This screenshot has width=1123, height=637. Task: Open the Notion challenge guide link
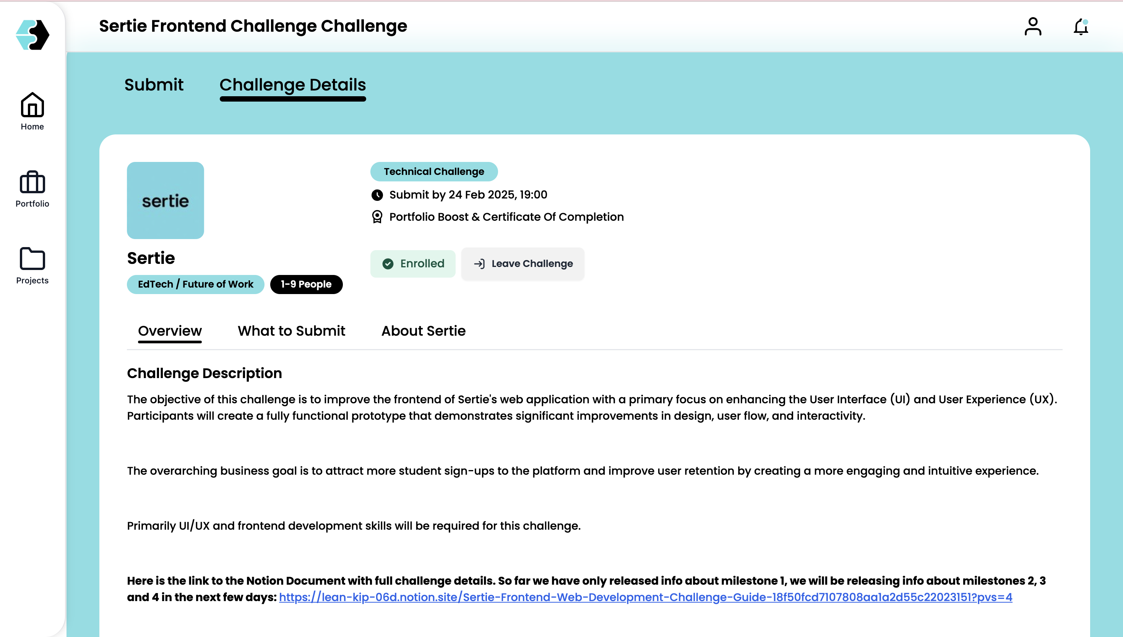(x=645, y=598)
